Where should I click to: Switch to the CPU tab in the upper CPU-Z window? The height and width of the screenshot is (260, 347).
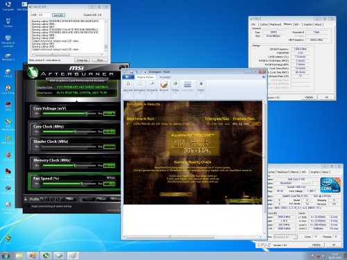click(253, 24)
